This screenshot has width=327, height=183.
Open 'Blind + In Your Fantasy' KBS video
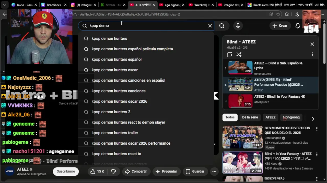[242, 163]
